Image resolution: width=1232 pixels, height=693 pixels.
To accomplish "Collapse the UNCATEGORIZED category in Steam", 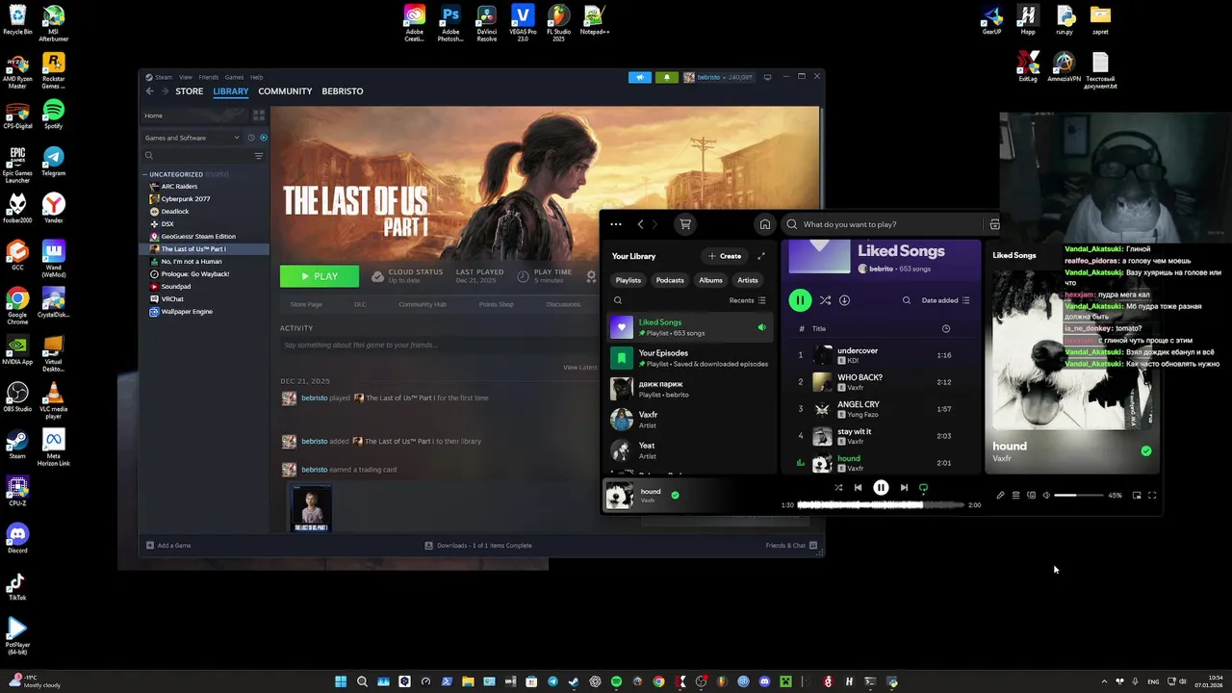I will pyautogui.click(x=175, y=174).
